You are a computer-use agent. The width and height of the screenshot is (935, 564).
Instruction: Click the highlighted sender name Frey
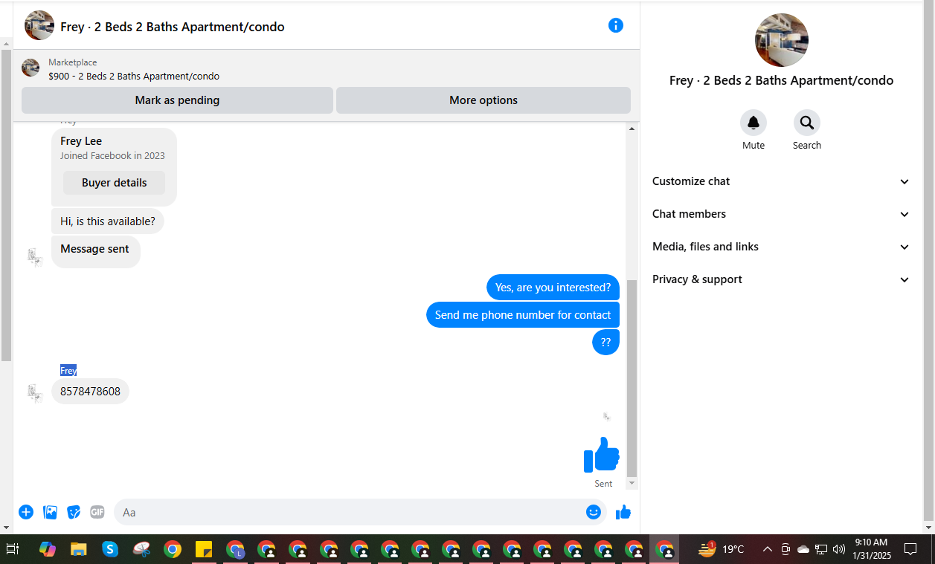click(x=68, y=371)
